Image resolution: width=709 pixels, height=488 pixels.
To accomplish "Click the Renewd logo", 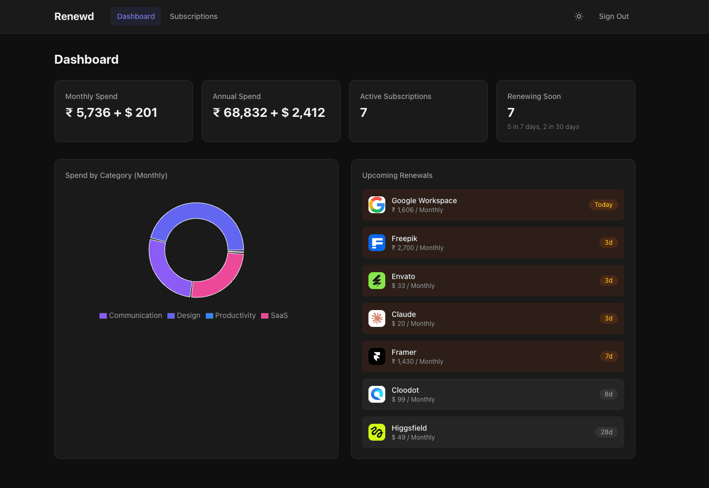I will 74,16.
